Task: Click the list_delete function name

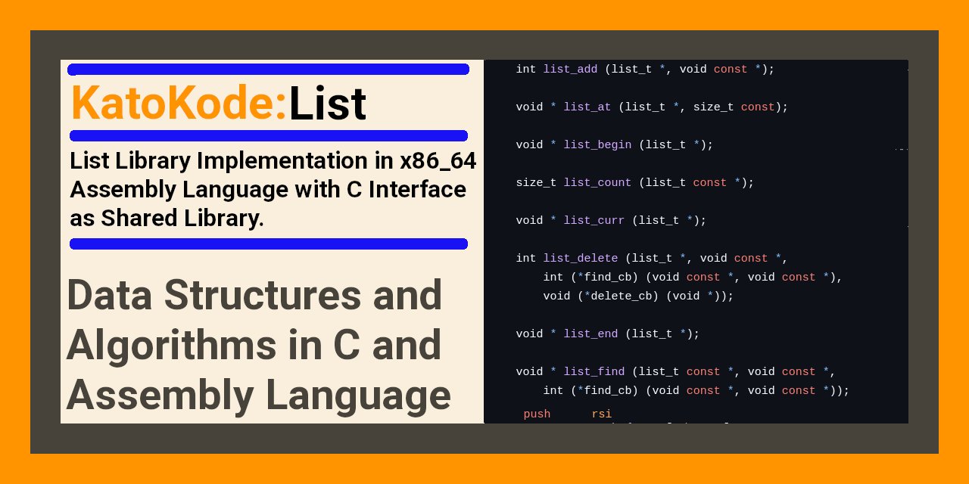Action: (x=581, y=259)
